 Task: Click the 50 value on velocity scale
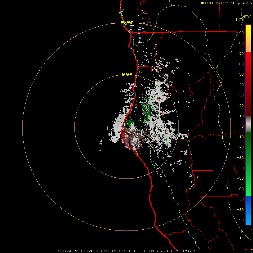pyautogui.click(x=241, y=74)
